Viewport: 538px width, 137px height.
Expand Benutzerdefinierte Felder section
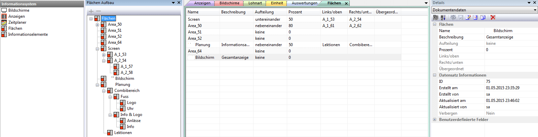click(434, 120)
